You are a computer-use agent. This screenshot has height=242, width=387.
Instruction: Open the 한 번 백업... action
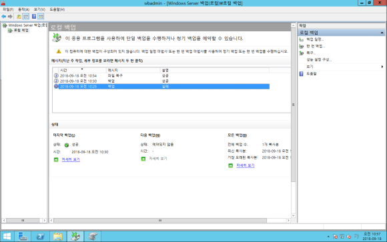click(x=316, y=46)
